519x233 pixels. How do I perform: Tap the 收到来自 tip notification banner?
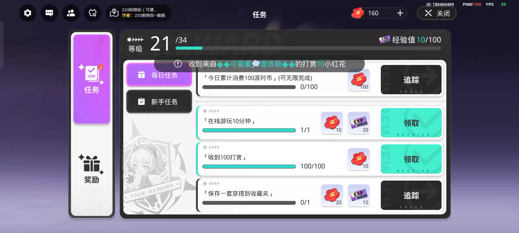259,64
